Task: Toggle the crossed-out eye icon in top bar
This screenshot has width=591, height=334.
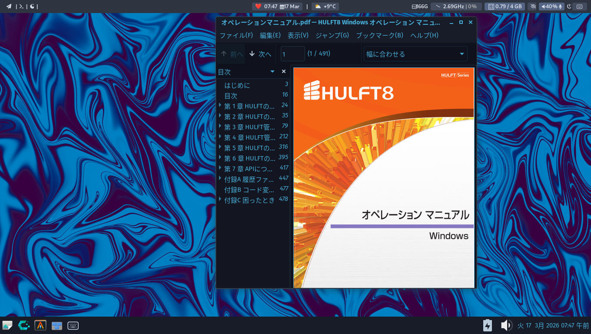Action: (533, 6)
